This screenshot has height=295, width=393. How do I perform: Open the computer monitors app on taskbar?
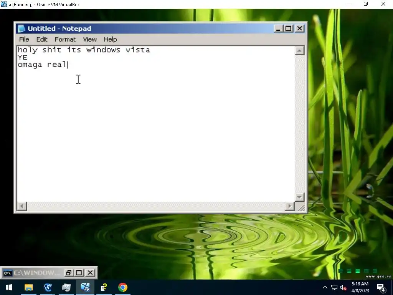point(66,287)
